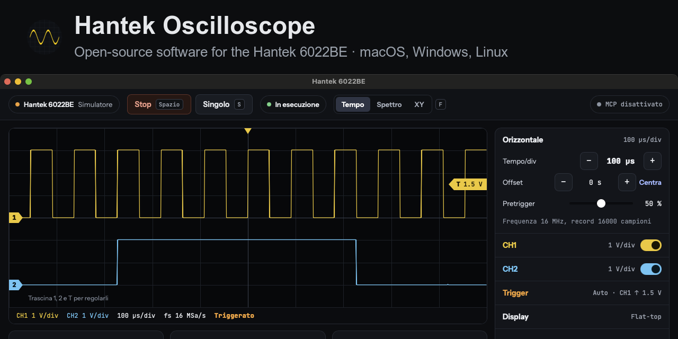Click the Hantek 6022BE Simulatore device pill
Viewport: 678px width, 339px height.
point(64,104)
